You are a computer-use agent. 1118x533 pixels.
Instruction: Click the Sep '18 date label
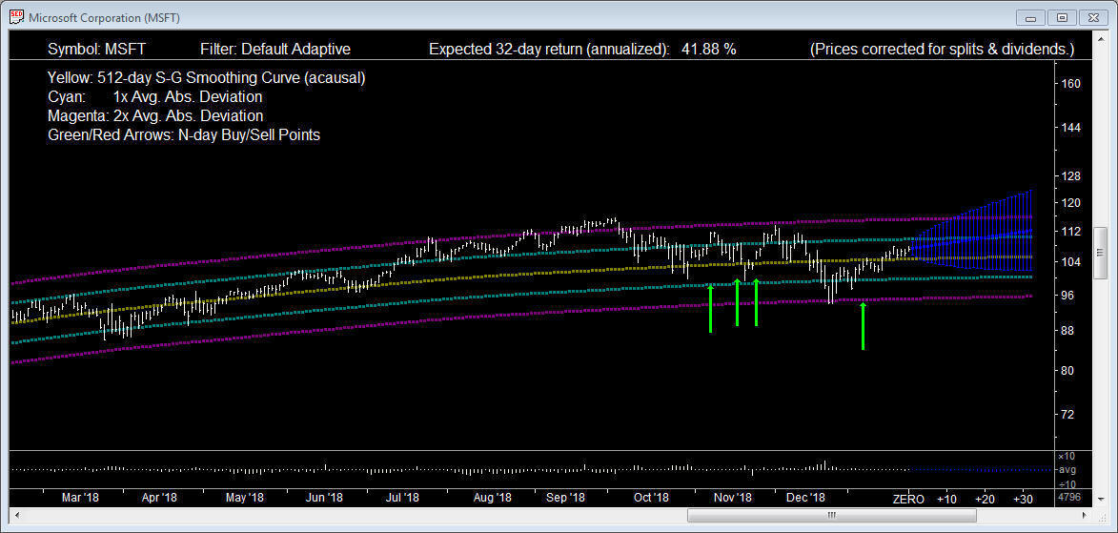[565, 498]
